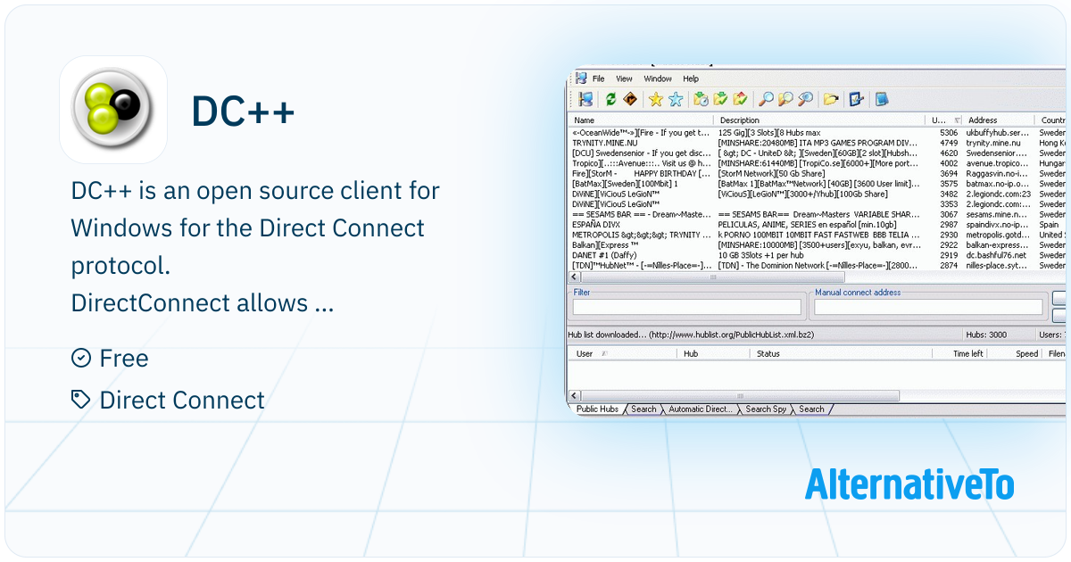
Task: Select the TRYNITY.MINE.NU hub row
Action: point(817,143)
